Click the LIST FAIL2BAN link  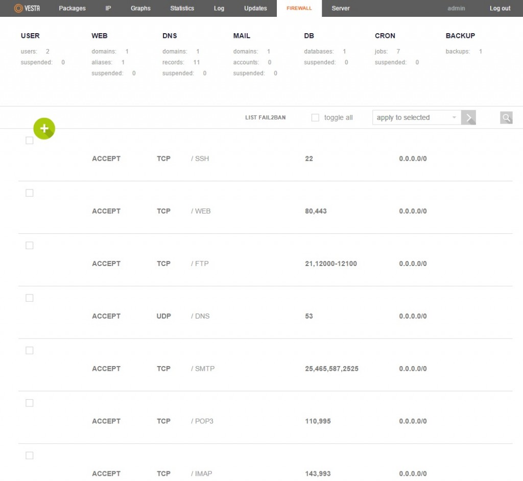[x=265, y=117]
